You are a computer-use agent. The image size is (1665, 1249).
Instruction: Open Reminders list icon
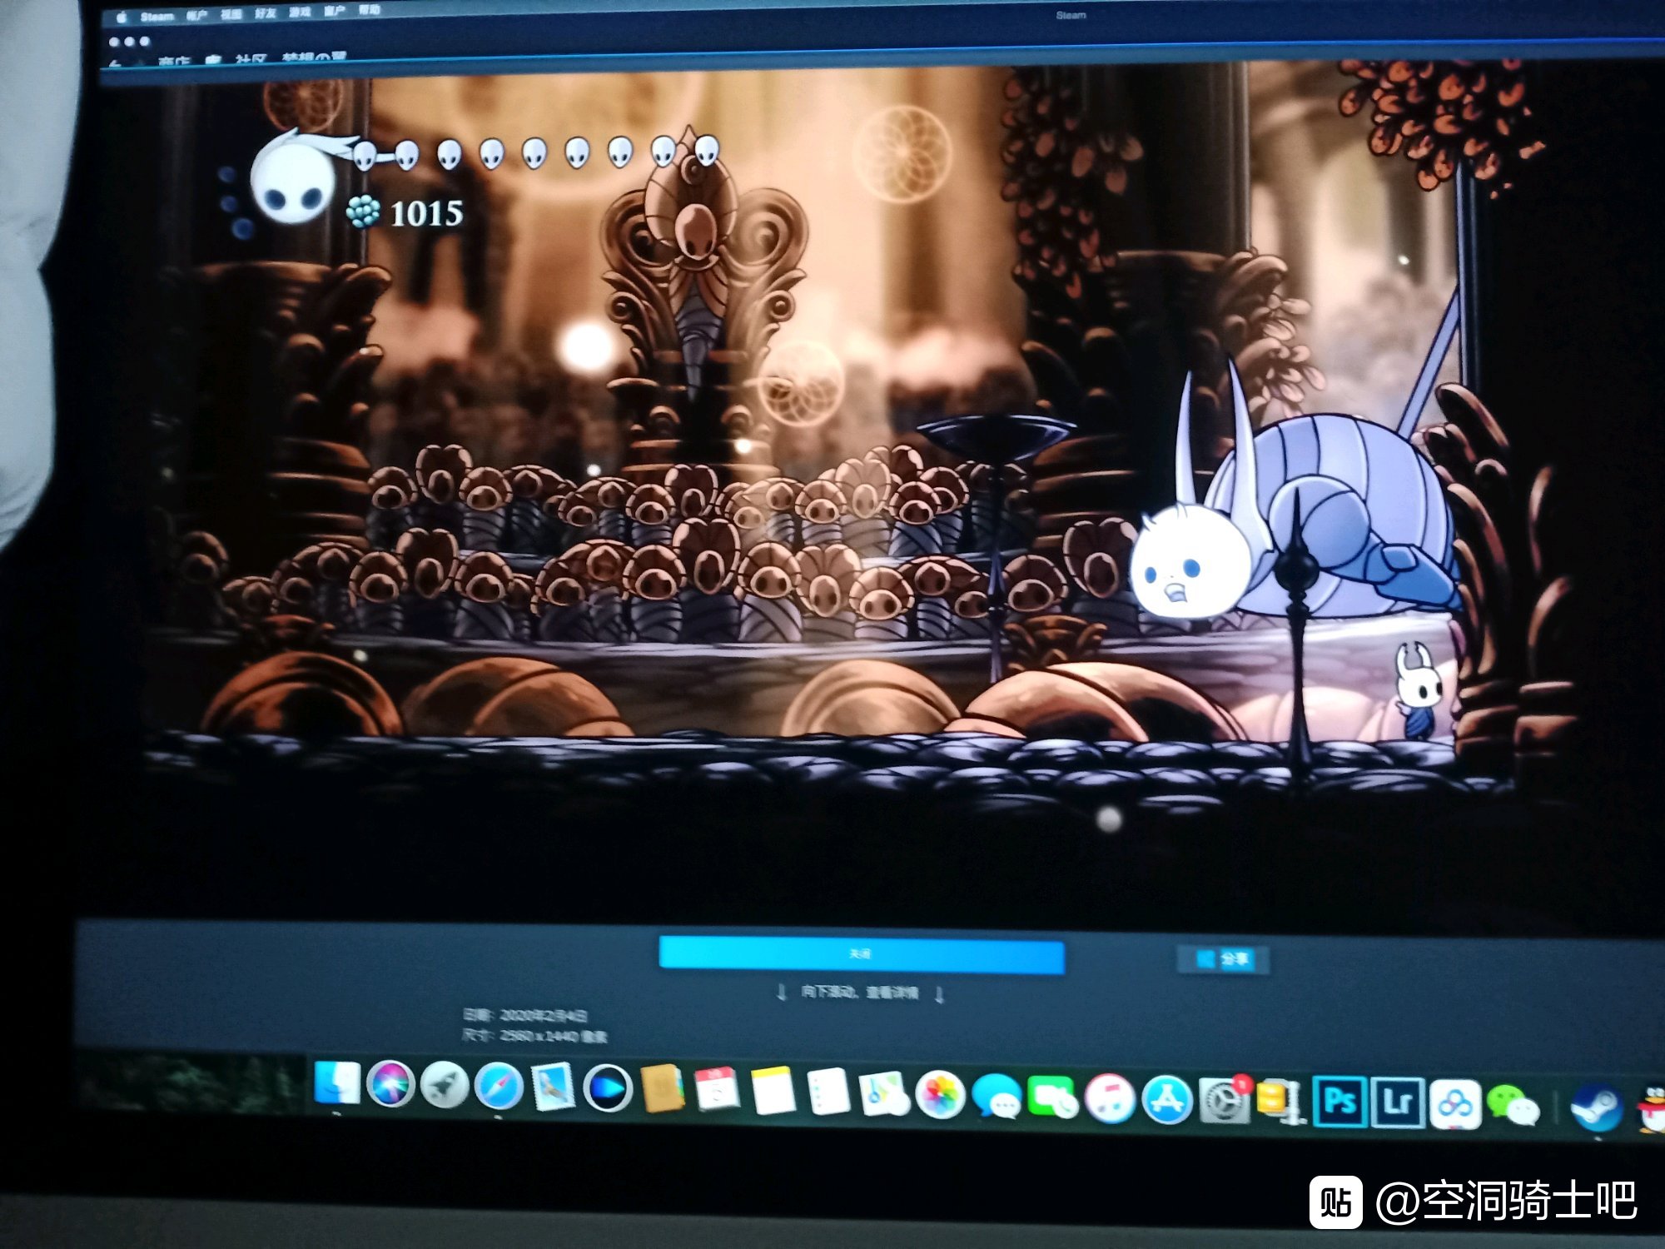point(828,1092)
